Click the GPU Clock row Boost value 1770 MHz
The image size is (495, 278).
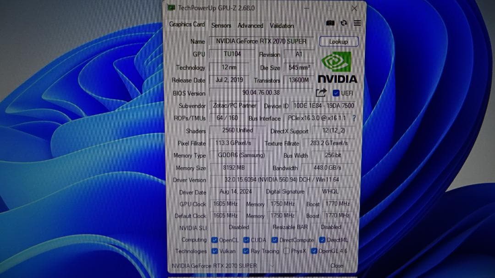pos(337,204)
